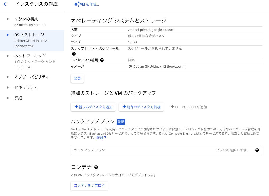Viewport: 269px width, 196px height.
Task: Open オブザーバビリティ section
Action: tap(32, 77)
